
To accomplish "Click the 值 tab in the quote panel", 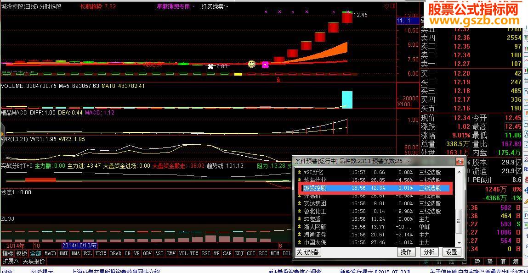I will tap(503, 261).
